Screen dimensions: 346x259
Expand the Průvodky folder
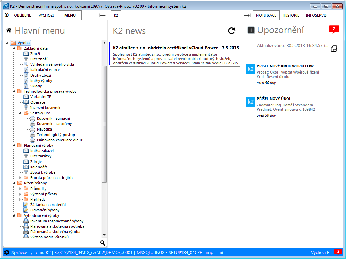pos(20,189)
